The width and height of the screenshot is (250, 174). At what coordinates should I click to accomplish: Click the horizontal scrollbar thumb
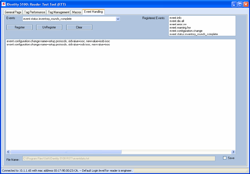(66, 152)
